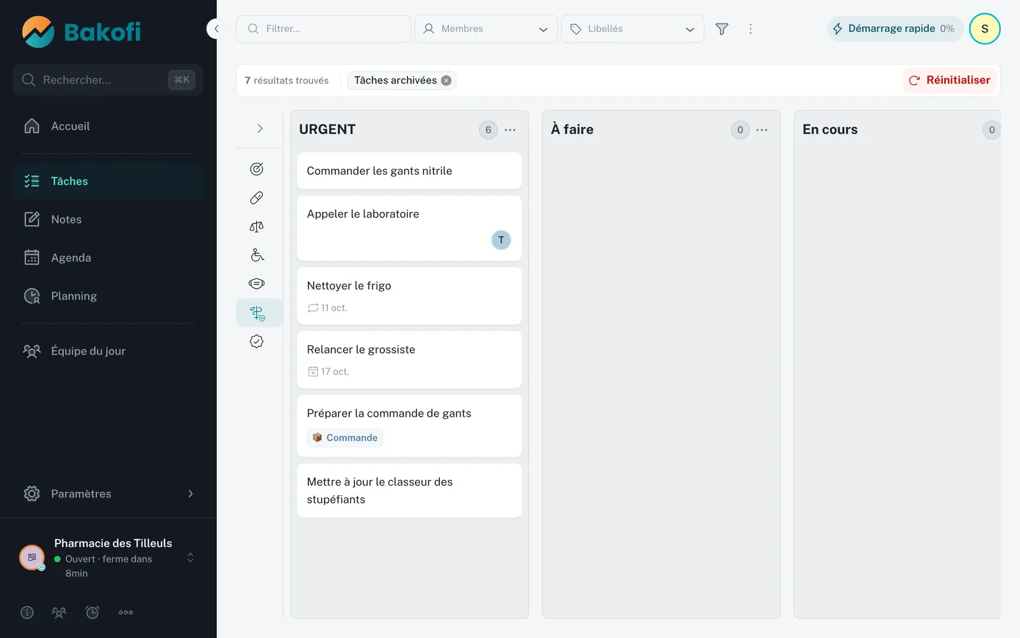Viewport: 1020px width, 638px height.
Task: Click the Réinitialiser button
Action: [950, 80]
